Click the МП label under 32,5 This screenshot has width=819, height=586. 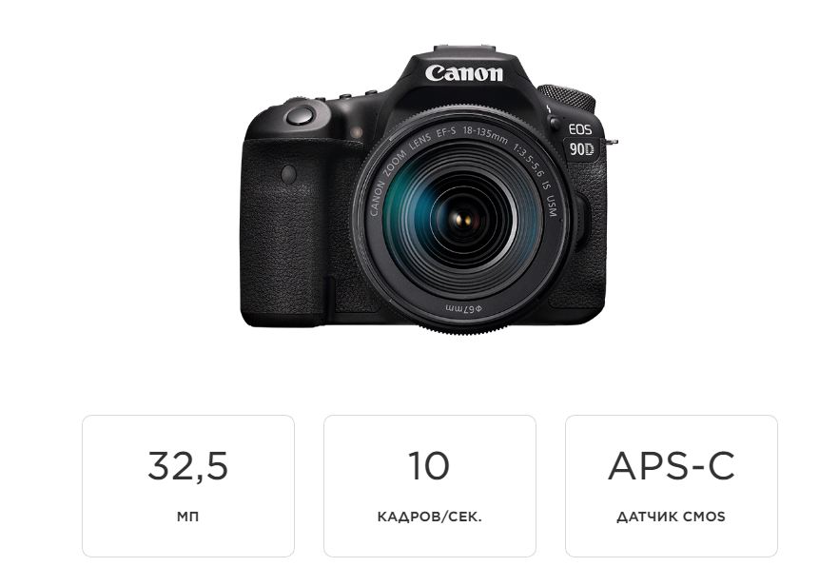[187, 517]
